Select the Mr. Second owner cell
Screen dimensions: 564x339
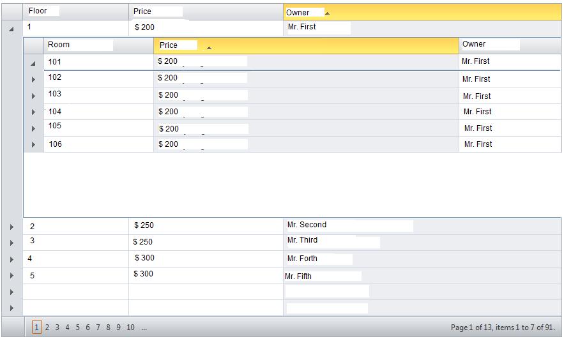tap(307, 225)
